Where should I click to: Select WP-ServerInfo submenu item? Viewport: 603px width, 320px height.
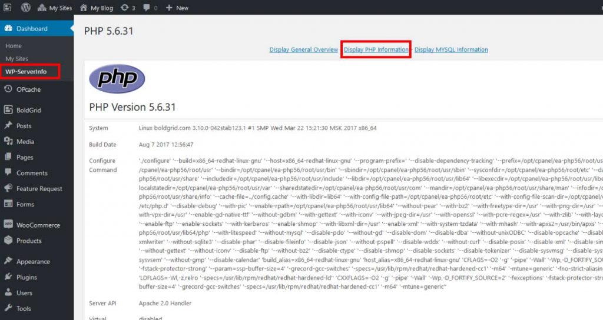[26, 72]
